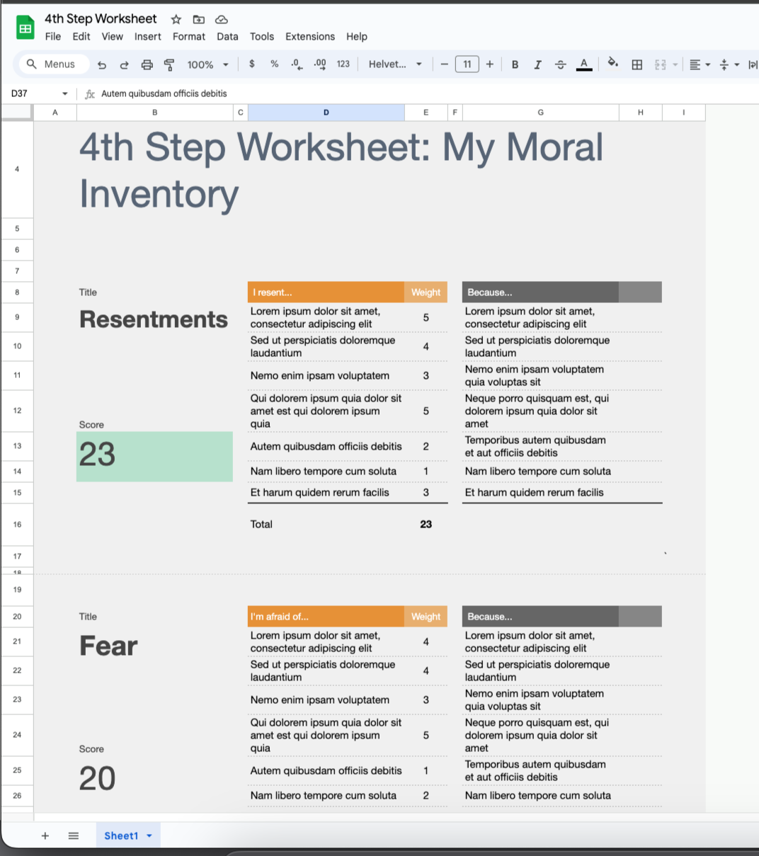The image size is (759, 856).
Task: Star the 4th Step Worksheet document
Action: click(175, 19)
